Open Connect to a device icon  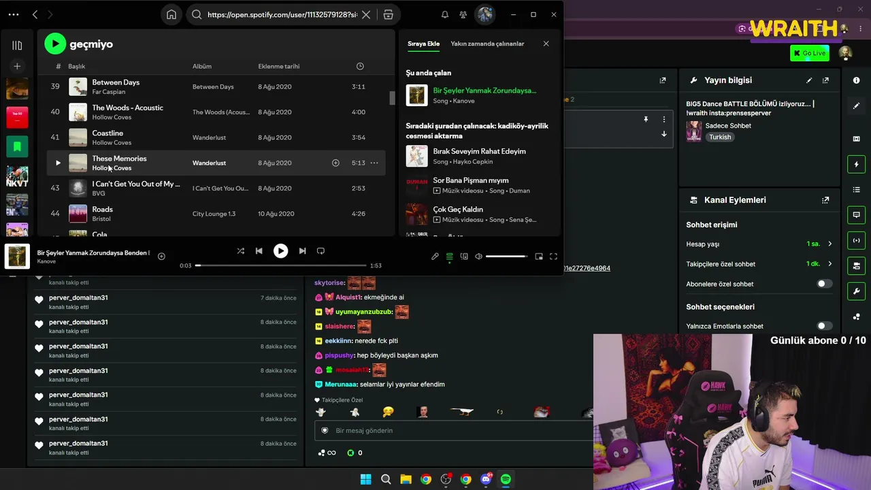[464, 257]
